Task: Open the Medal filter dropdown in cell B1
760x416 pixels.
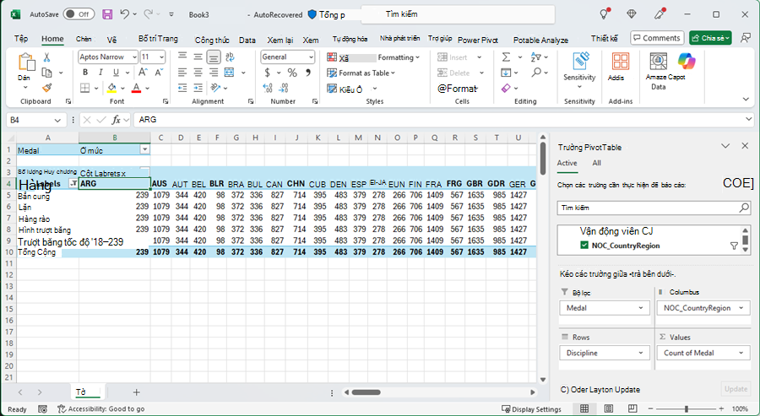Action: (144, 149)
